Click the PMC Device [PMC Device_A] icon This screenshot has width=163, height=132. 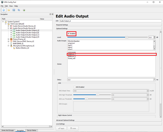pyautogui.click(x=11, y=41)
